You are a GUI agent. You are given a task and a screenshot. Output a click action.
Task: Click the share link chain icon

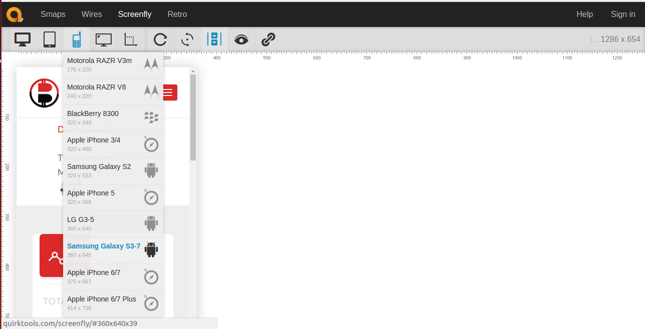click(268, 39)
